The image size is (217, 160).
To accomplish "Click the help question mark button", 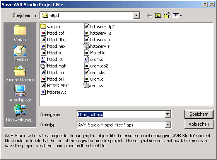I will point(205,5).
